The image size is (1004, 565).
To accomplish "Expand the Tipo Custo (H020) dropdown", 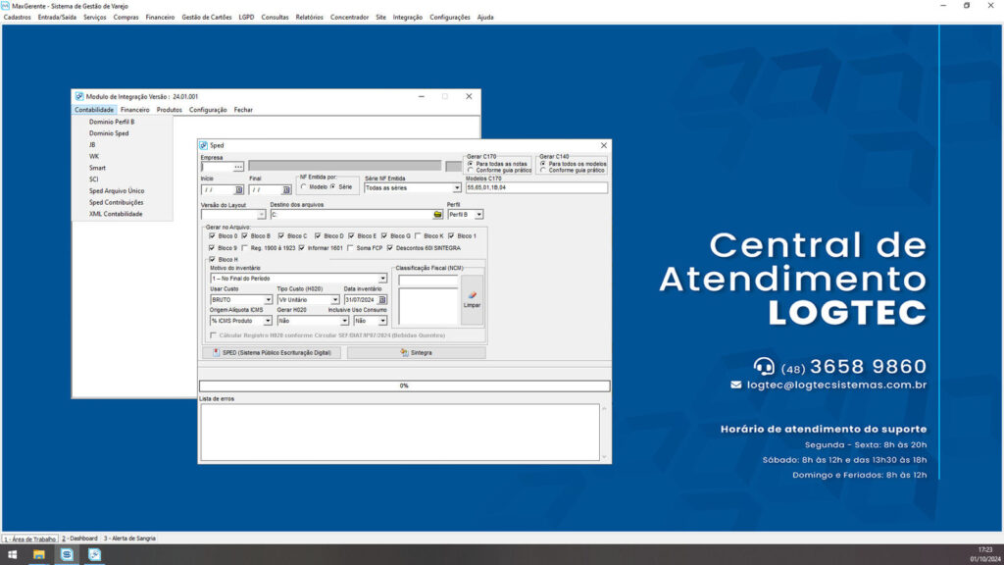I will (x=335, y=300).
